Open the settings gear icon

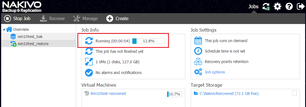click(277, 7)
